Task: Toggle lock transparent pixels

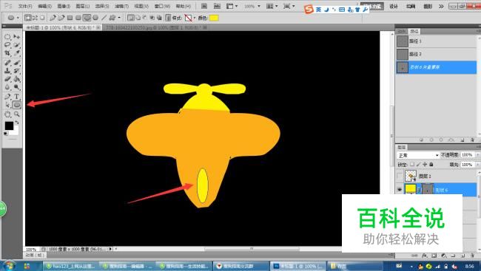Action: pos(412,165)
